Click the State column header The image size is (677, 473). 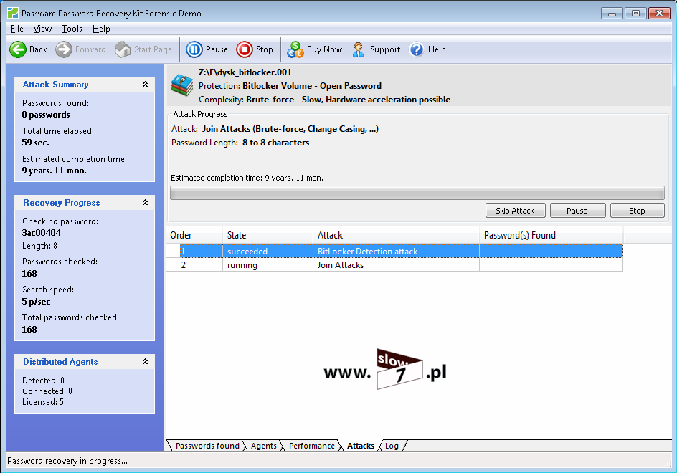pyautogui.click(x=268, y=235)
